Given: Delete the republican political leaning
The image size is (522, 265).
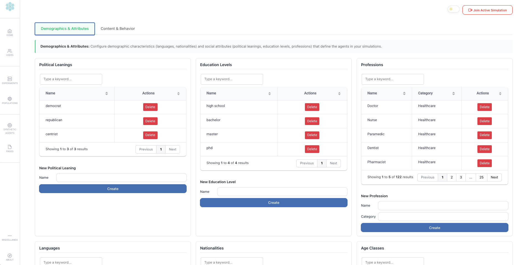Looking at the screenshot, I should click(150, 121).
